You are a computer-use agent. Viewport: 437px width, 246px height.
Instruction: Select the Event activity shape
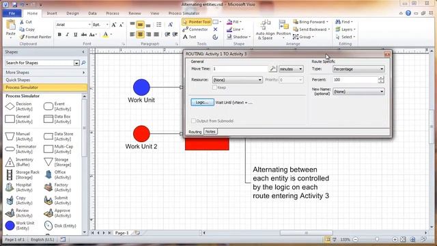click(57, 107)
